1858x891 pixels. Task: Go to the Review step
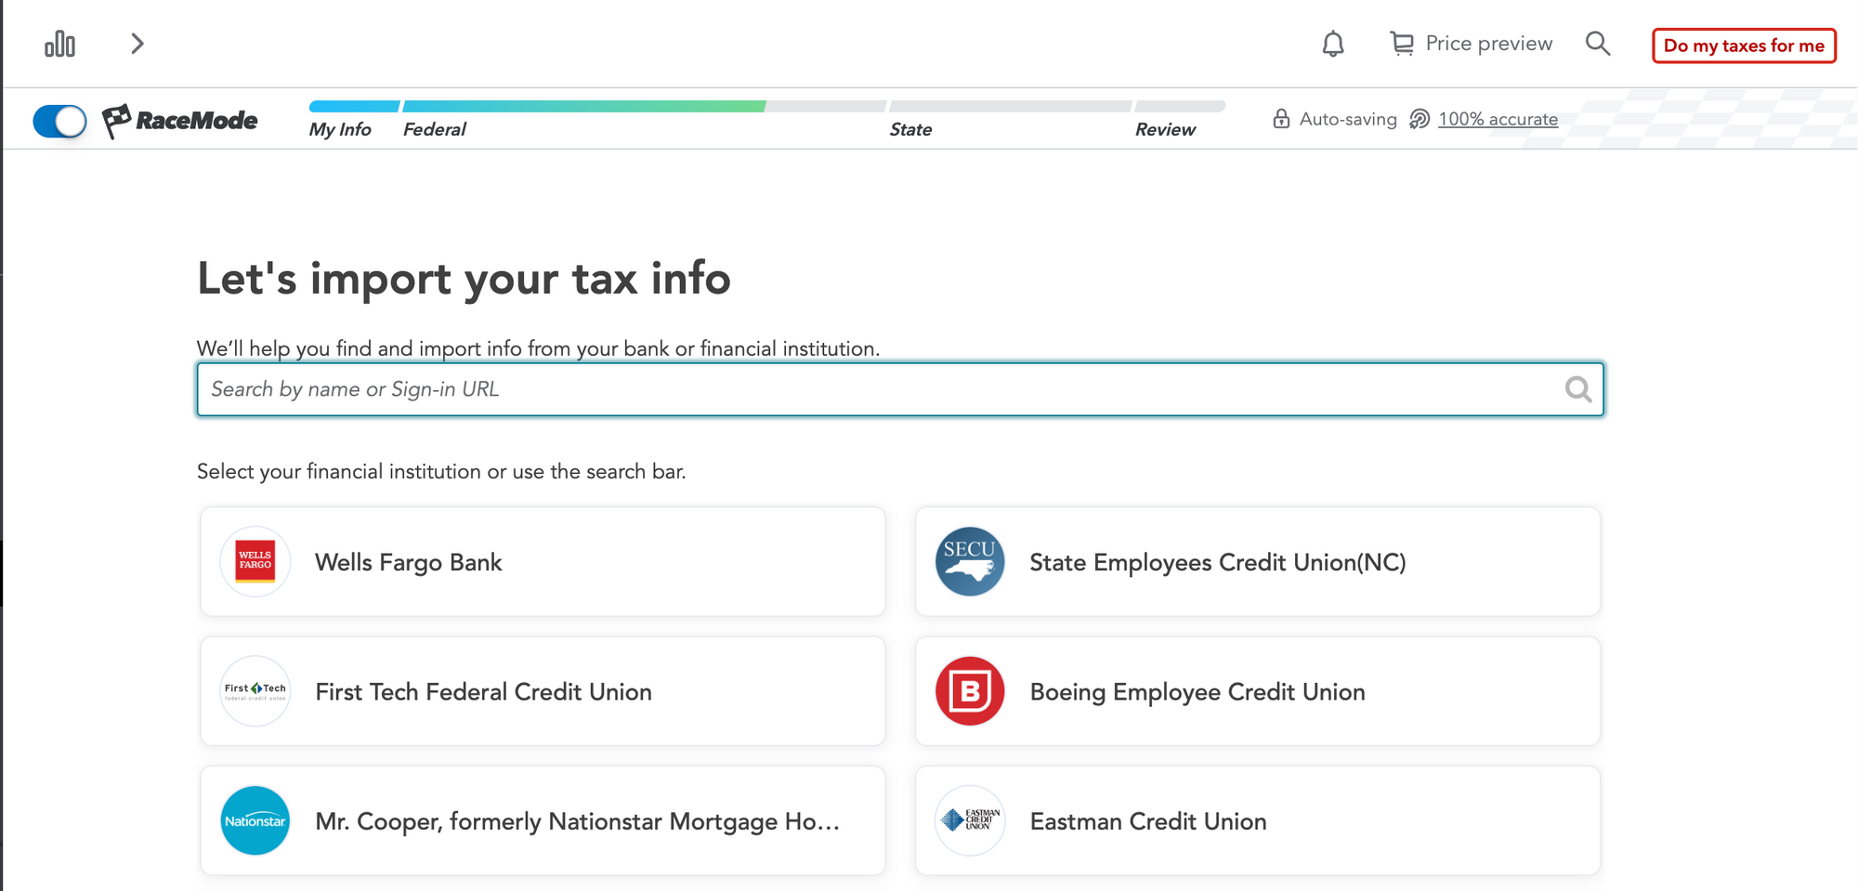1165,129
